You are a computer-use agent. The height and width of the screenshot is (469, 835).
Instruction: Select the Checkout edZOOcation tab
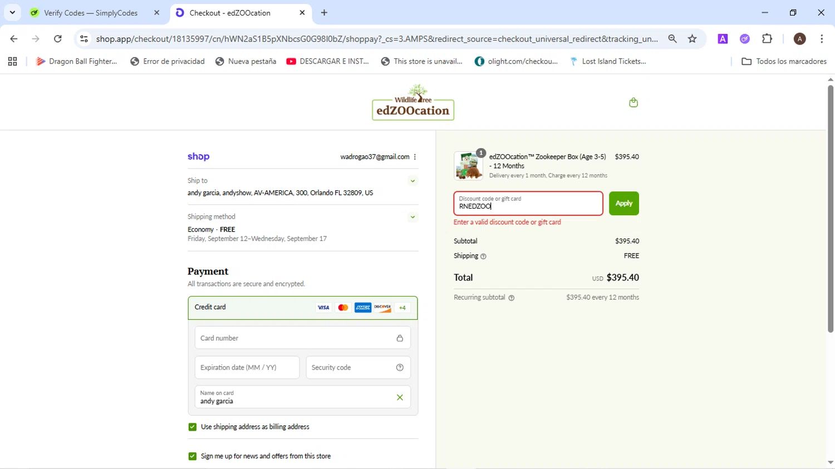(242, 13)
